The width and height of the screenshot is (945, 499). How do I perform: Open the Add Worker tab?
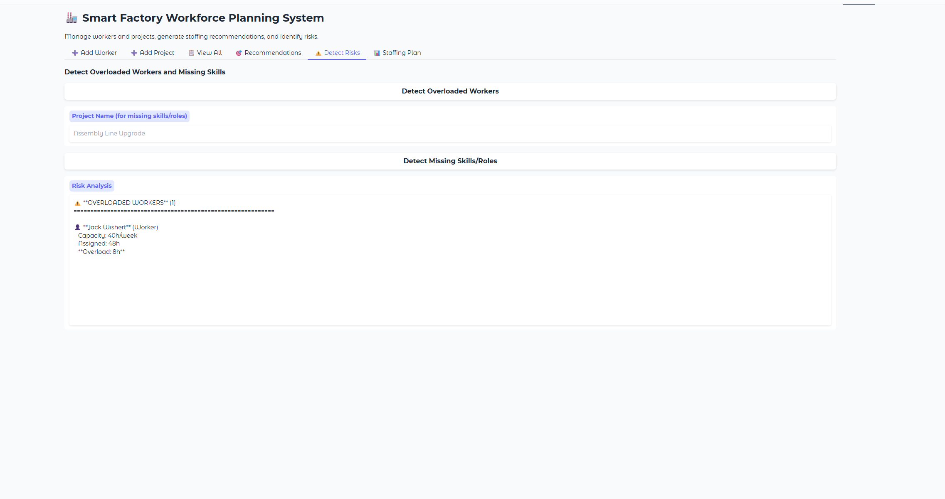94,53
